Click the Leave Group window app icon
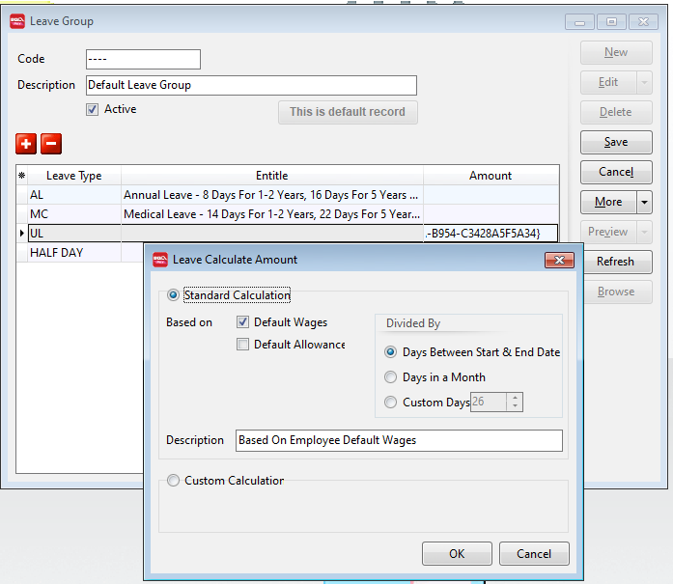 tap(16, 20)
